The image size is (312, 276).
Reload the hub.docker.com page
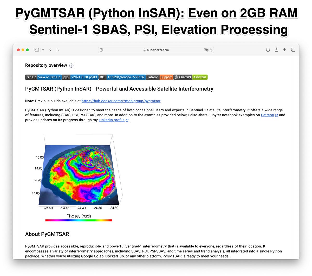click(x=211, y=50)
